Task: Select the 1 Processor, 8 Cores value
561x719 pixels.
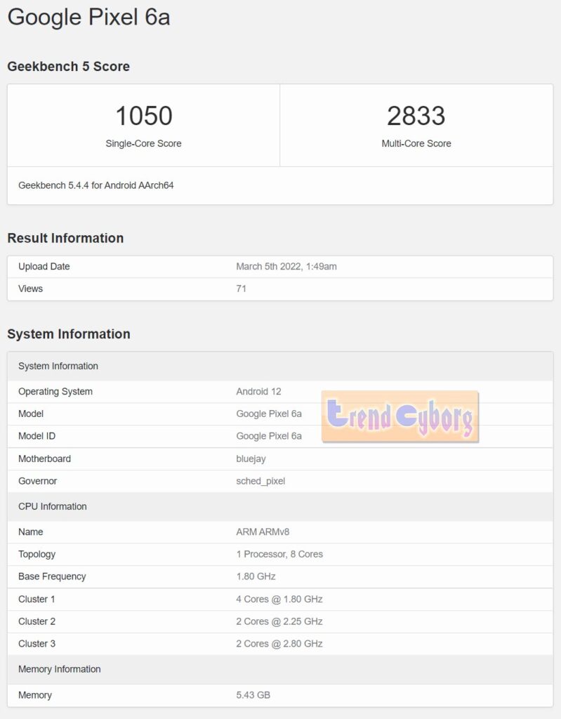Action: (x=279, y=555)
